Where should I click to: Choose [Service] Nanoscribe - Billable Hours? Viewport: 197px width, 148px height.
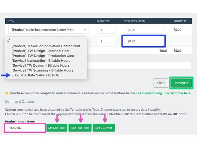[41, 61]
